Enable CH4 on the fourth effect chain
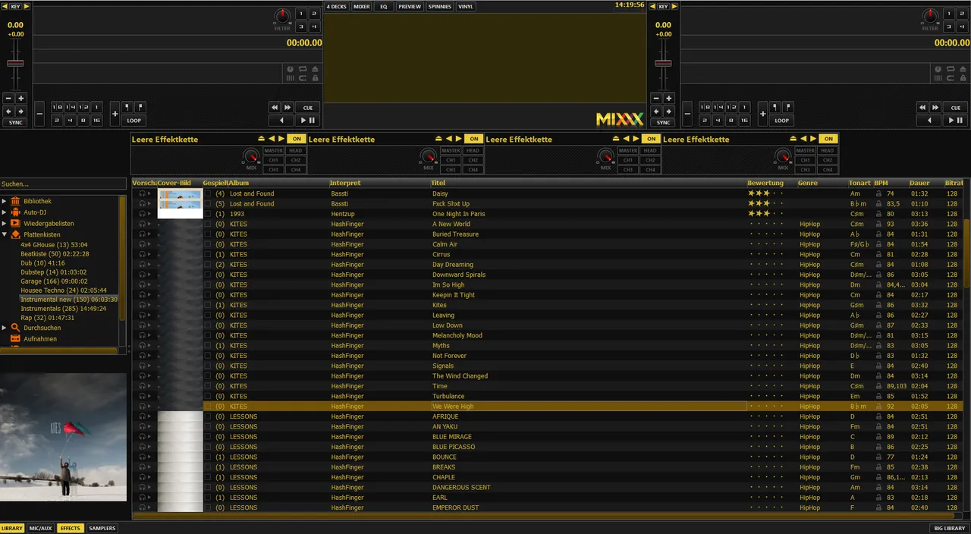The image size is (971, 534). click(x=828, y=170)
